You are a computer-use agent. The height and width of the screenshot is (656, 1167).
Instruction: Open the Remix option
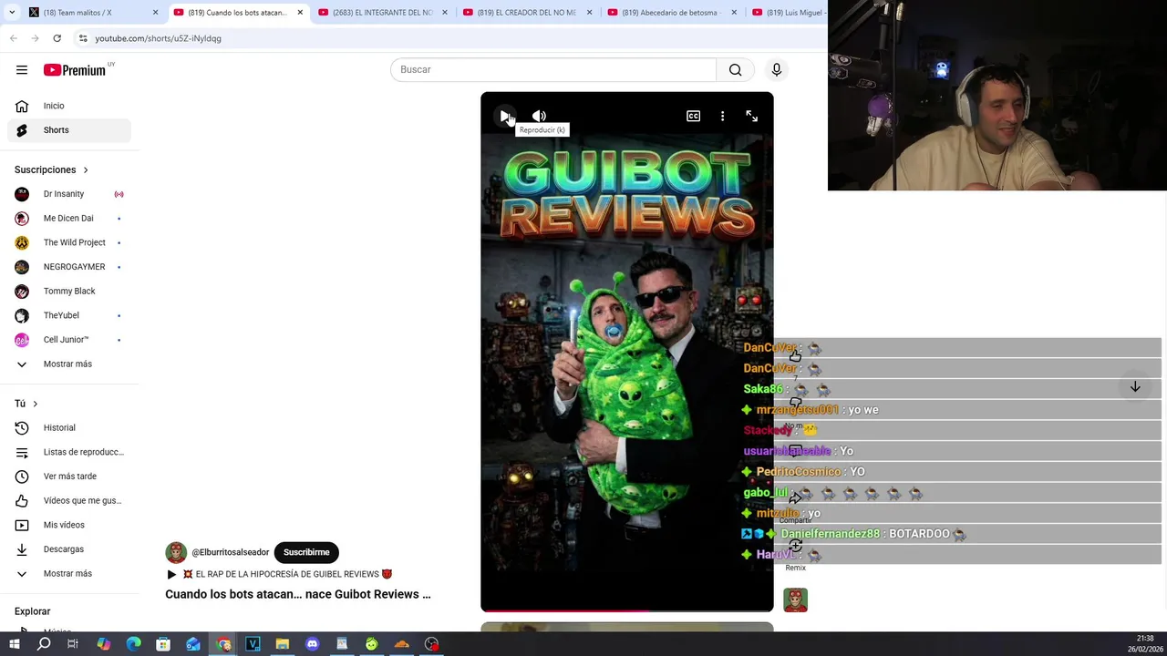point(795,546)
